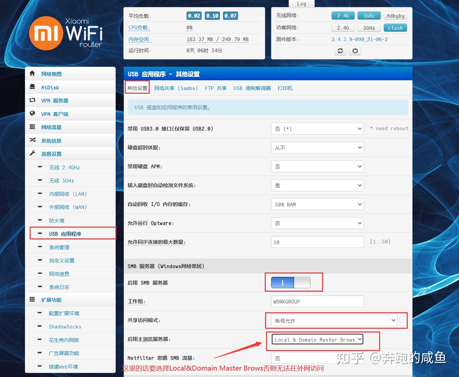Open USB 应用程序 settings
Viewport: 459px width, 377px height.
point(65,234)
